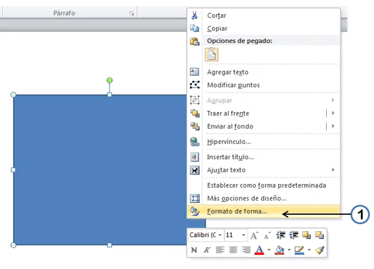Expand Traer al frente submenu arrow
Image resolution: width=374 pixels, height=269 pixels.
333,113
